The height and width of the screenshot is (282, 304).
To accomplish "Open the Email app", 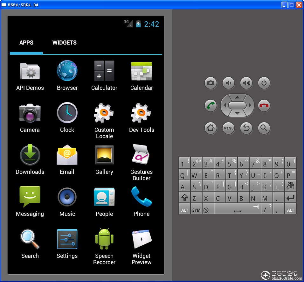I will [67, 159].
